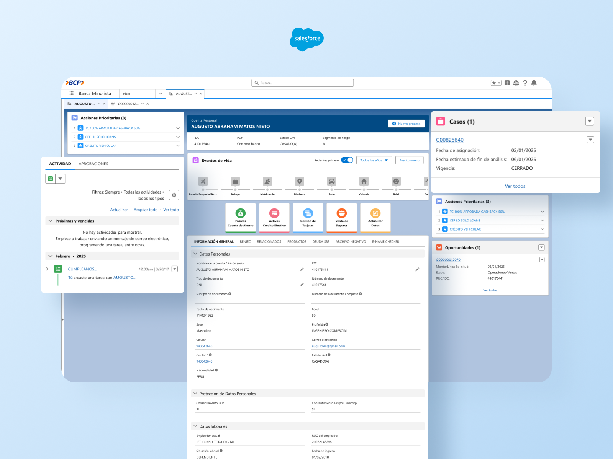Collapse the Próximas y vencidas section

(x=50, y=221)
